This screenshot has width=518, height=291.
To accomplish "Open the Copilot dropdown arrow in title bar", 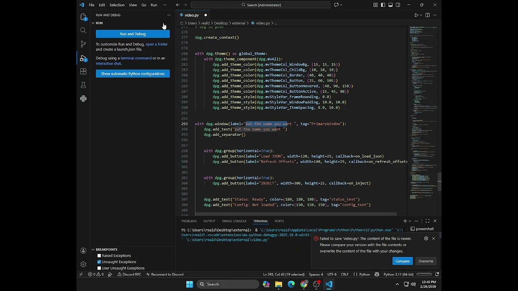I will coord(341,5).
